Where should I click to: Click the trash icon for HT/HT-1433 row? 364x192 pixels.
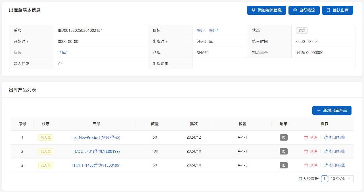pyautogui.click(x=306, y=165)
